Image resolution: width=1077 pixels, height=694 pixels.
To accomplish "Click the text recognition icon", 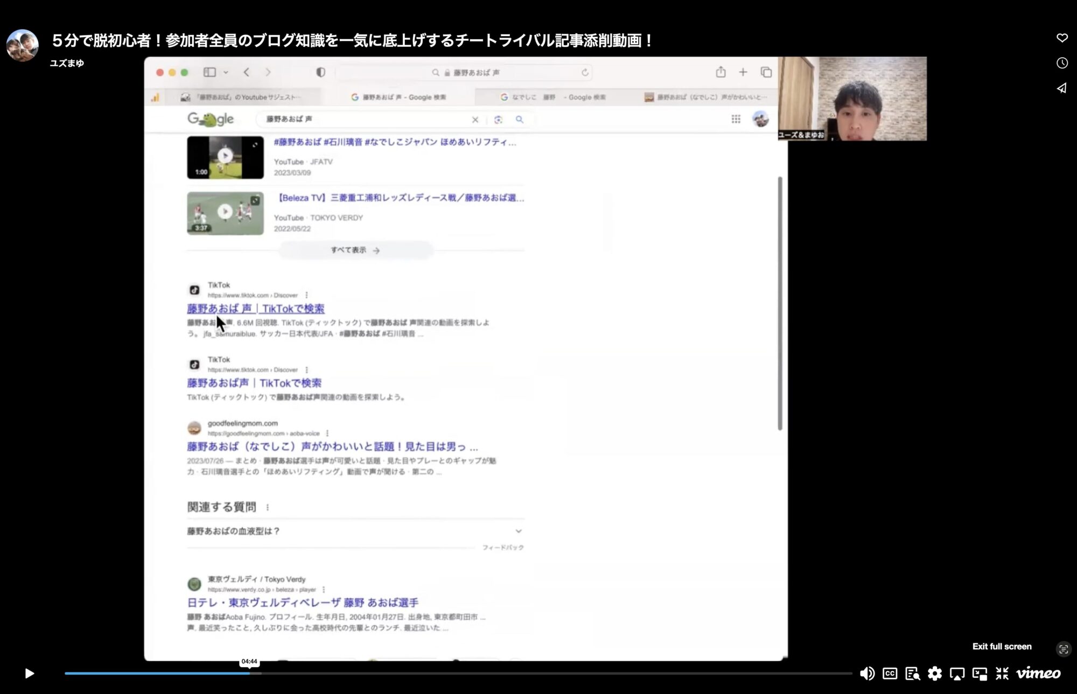I will point(1063,649).
